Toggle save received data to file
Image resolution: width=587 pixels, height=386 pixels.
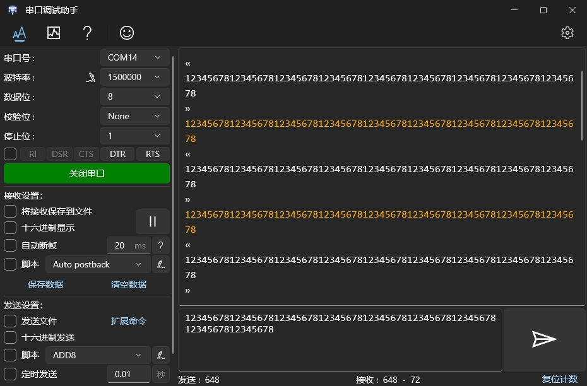tap(10, 211)
